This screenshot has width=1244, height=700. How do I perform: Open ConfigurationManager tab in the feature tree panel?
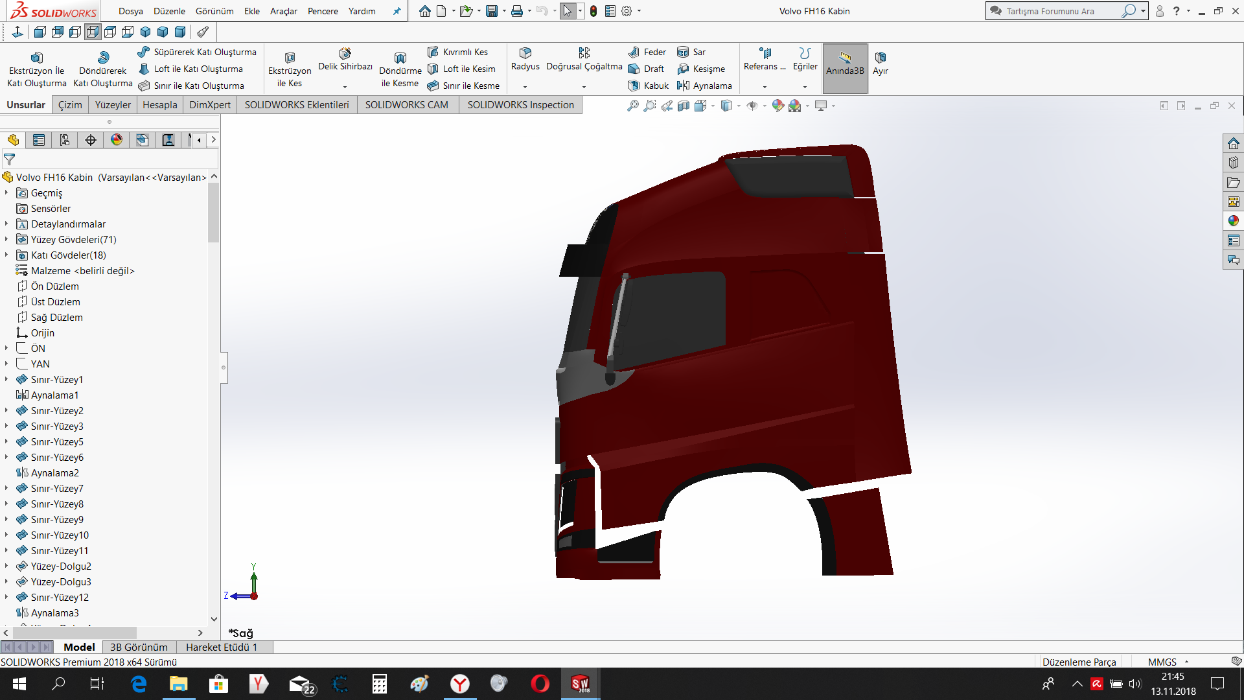point(65,140)
